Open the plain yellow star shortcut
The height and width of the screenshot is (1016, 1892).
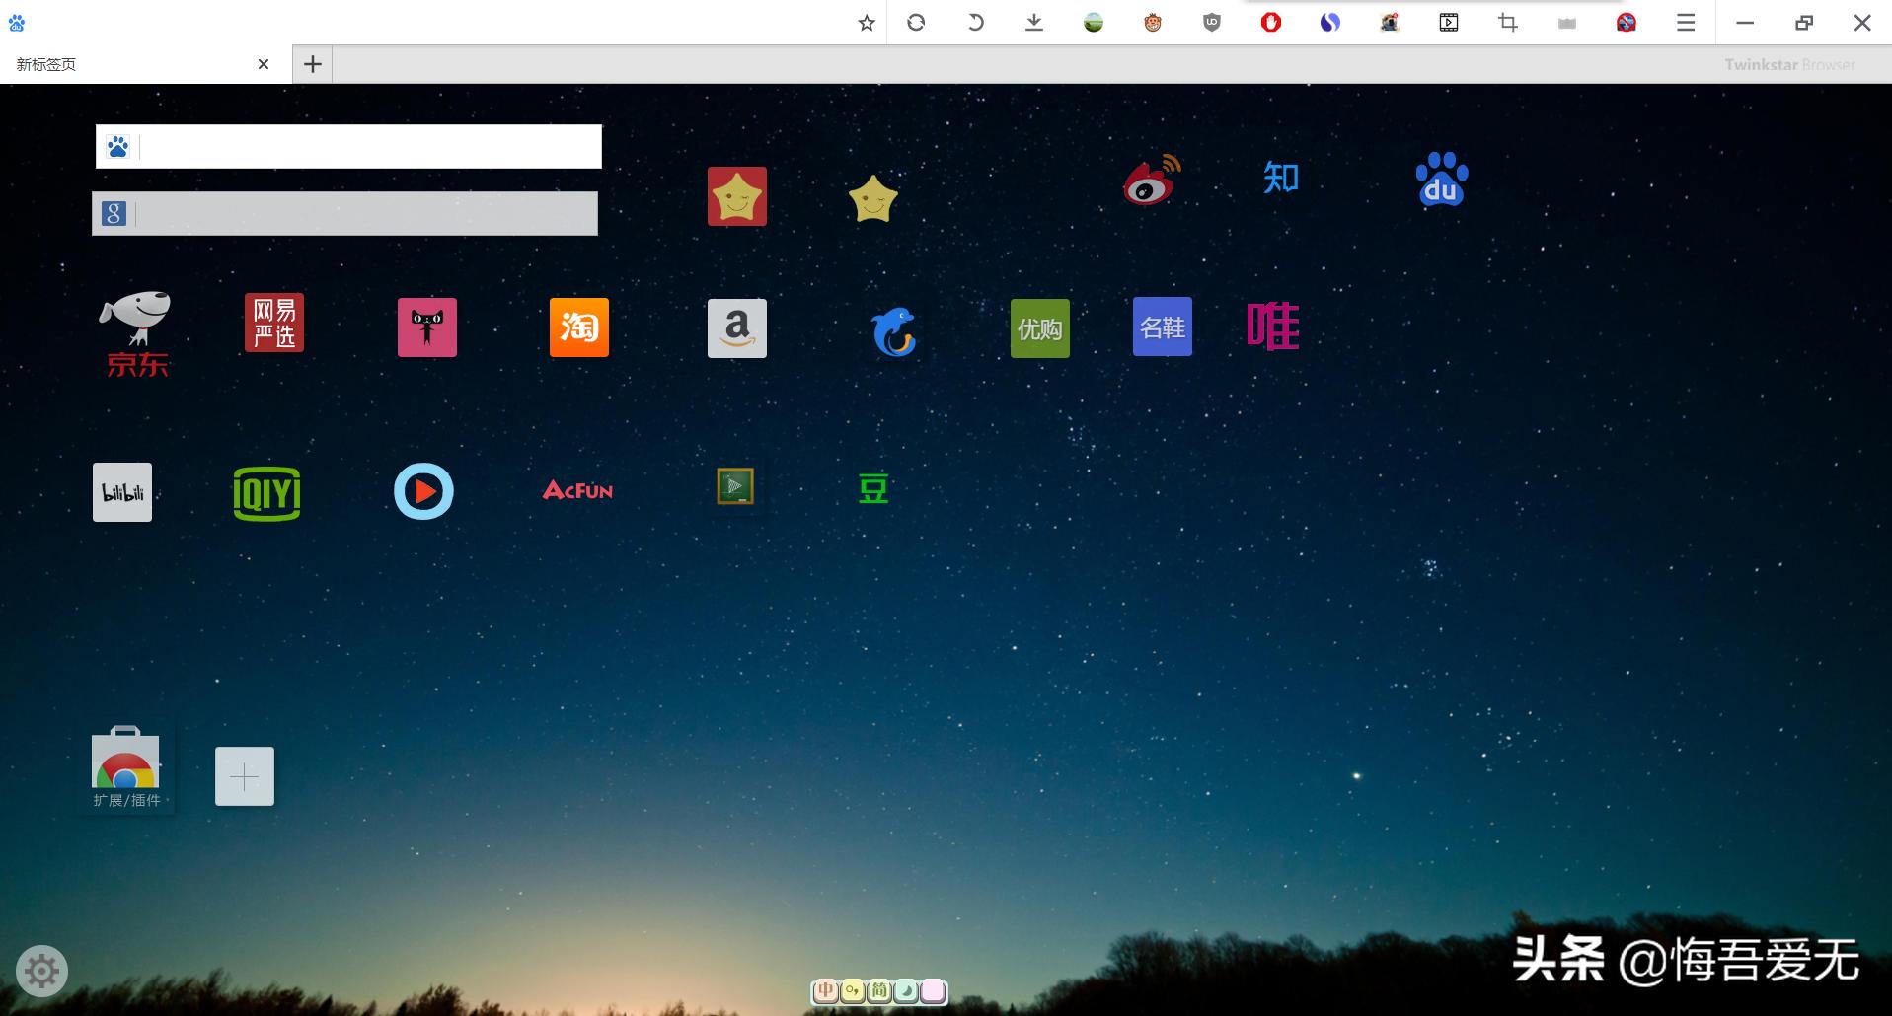tap(873, 199)
